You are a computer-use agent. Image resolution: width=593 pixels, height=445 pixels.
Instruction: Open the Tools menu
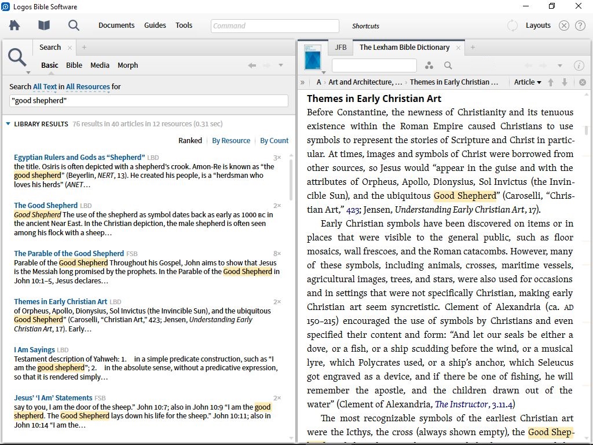coord(184,25)
